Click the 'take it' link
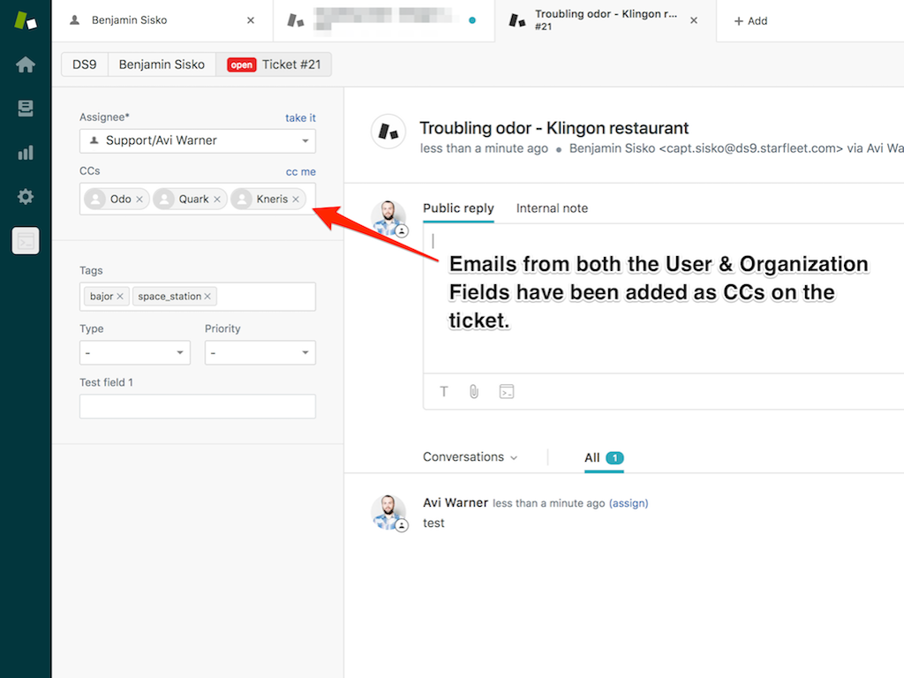Viewport: 904px width, 678px height. coord(300,117)
